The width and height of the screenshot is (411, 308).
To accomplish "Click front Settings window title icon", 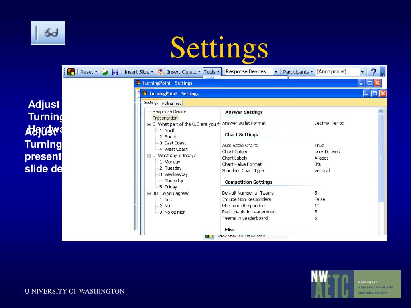I will 144,93.
